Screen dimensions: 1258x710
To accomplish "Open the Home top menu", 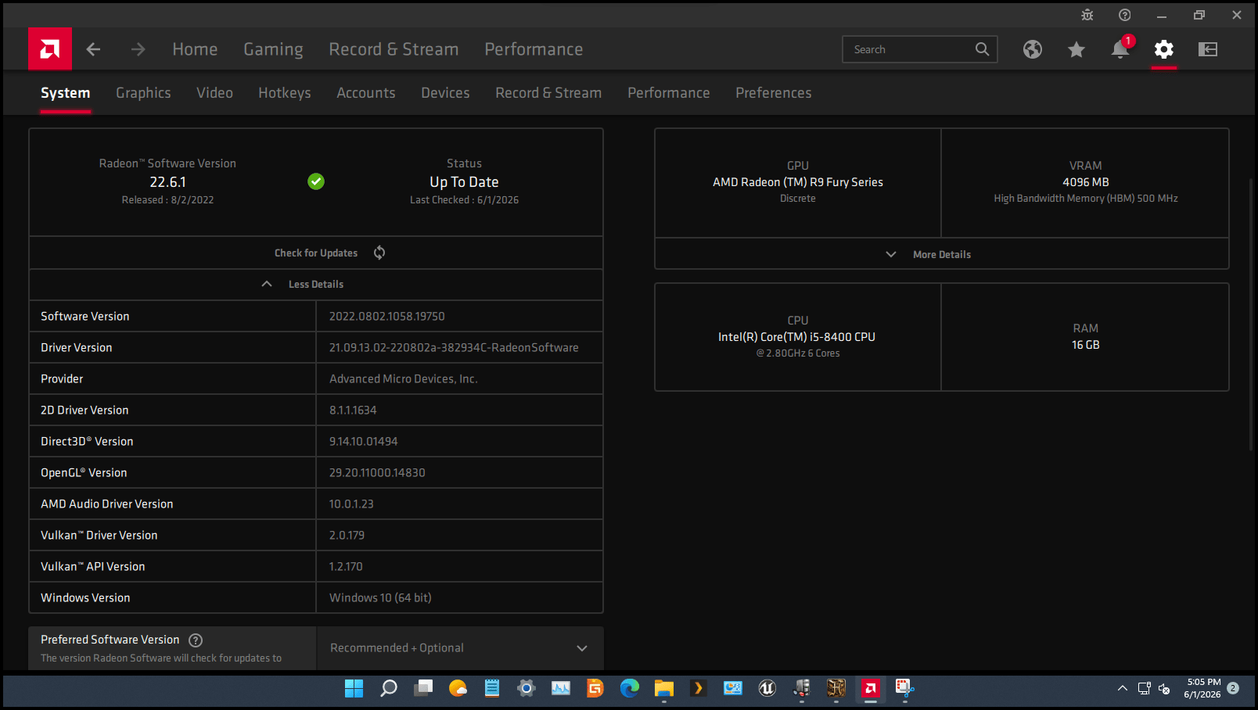I will [x=195, y=49].
